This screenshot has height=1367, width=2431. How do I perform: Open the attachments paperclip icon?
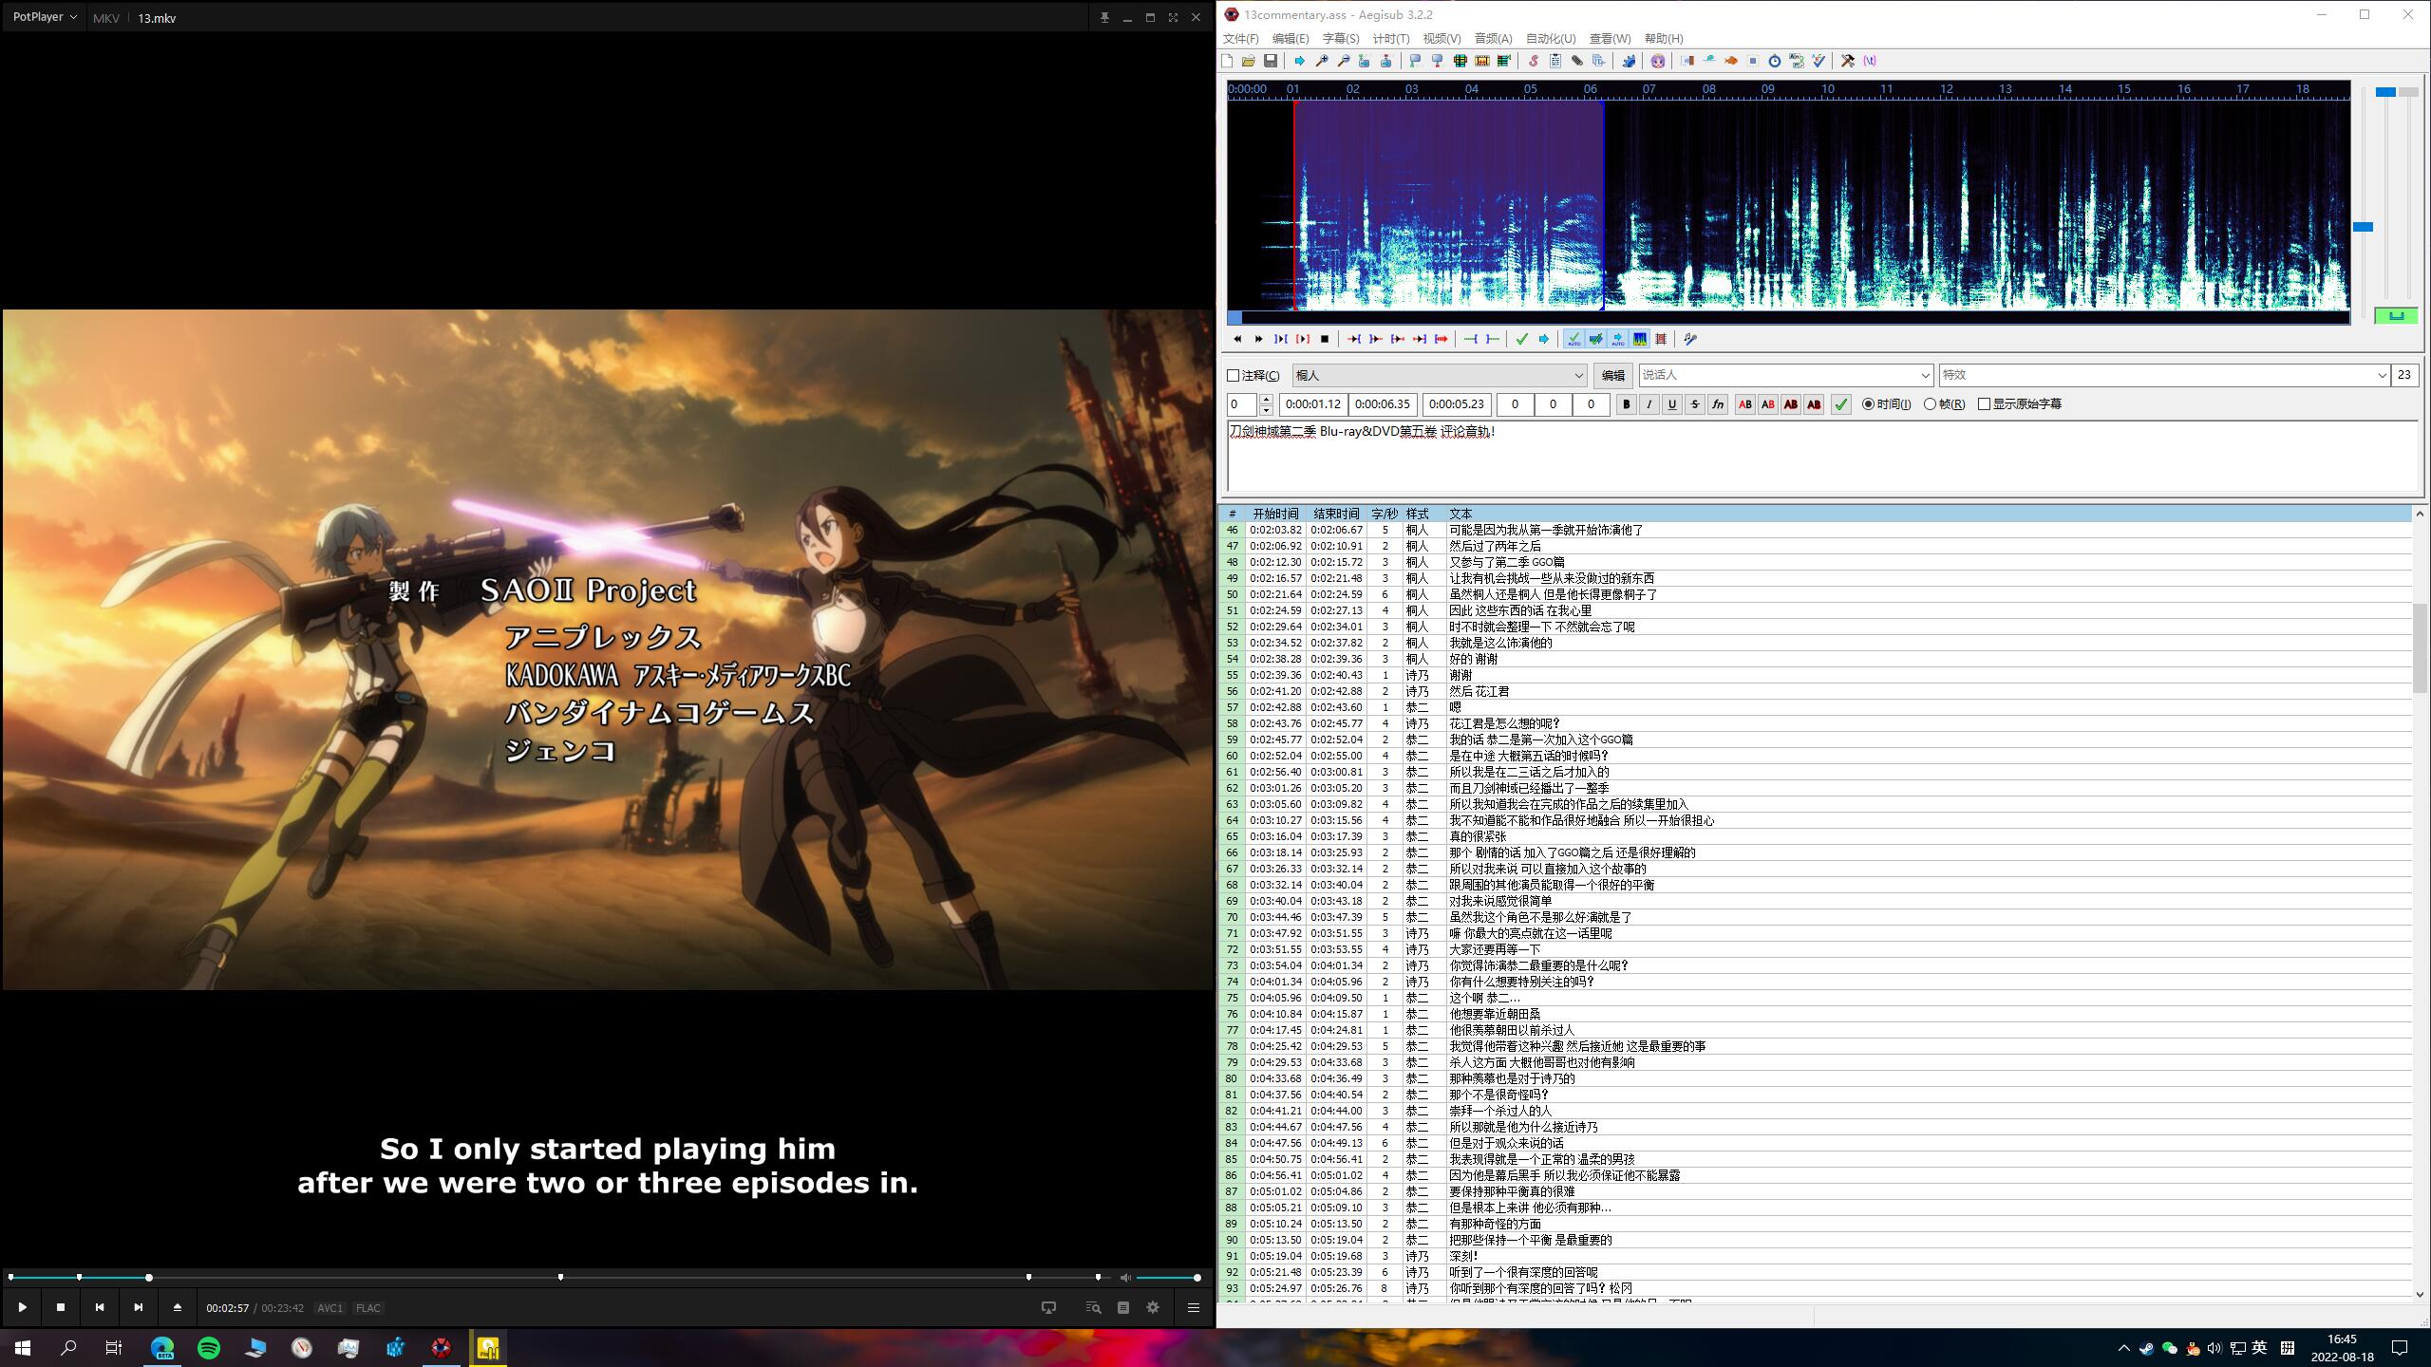pos(1576,61)
